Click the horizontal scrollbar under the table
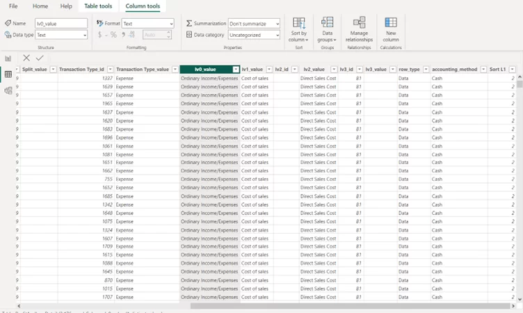Screen dimensions: 523x313 (348, 305)
